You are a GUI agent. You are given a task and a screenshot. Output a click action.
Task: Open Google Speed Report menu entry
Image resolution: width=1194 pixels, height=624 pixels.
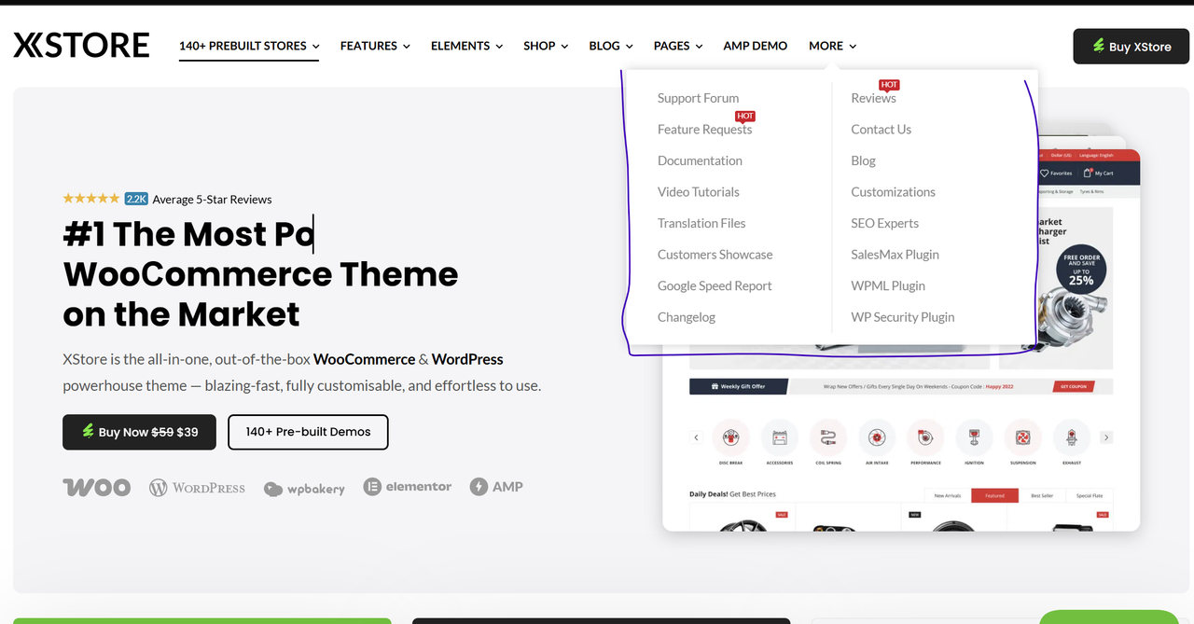tap(715, 285)
